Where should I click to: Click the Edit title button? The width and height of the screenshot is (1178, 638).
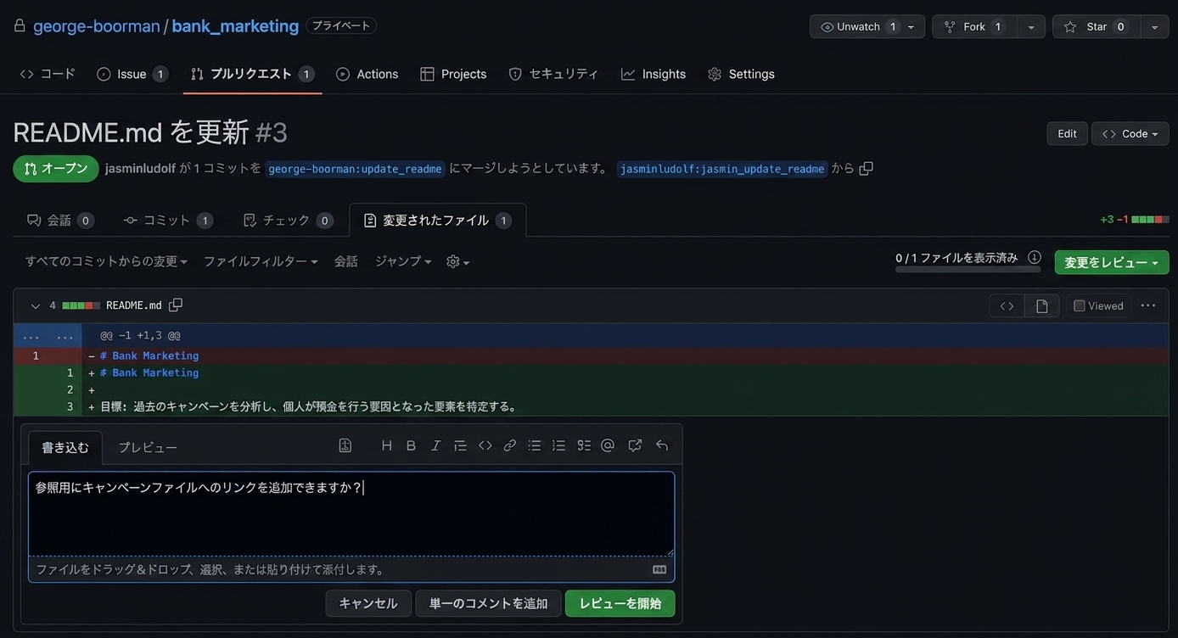(1067, 134)
